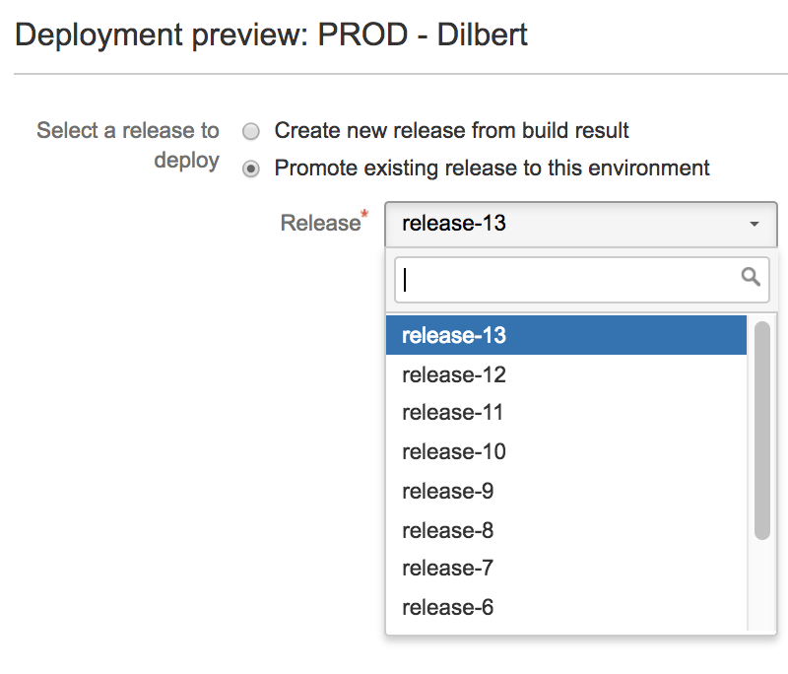Click 'Create new release from build result' label

451,130
